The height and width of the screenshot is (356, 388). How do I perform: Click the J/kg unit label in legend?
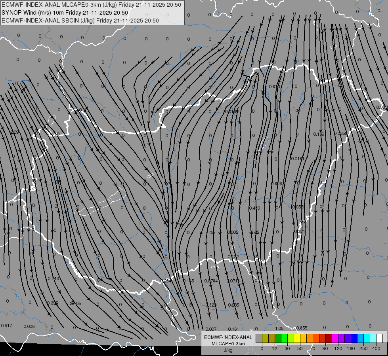click(x=228, y=350)
